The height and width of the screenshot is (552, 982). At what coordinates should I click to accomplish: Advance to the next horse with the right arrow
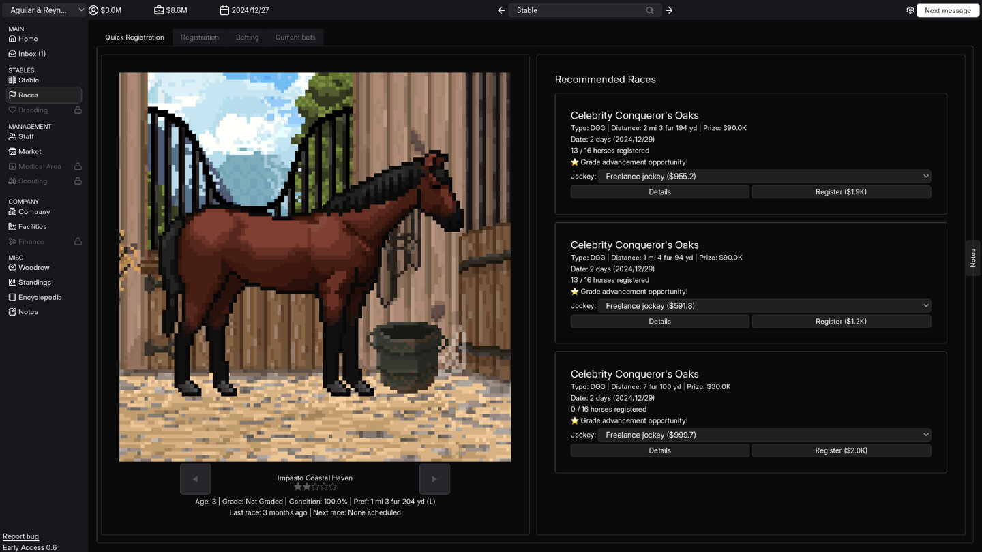[x=434, y=479]
